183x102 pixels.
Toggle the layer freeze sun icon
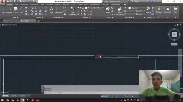pyautogui.click(x=81, y=8)
